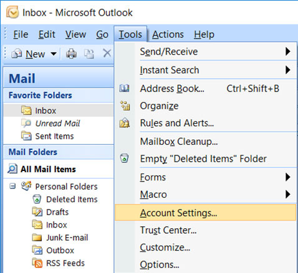The height and width of the screenshot is (273, 298).
Task: Select Unread Mail search folder
Action: (57, 123)
